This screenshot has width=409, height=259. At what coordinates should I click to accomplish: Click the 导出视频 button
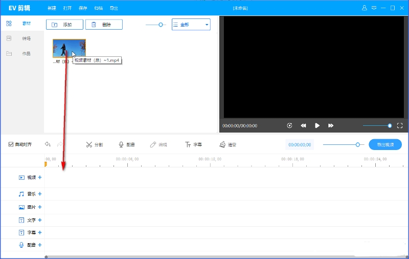[385, 145]
